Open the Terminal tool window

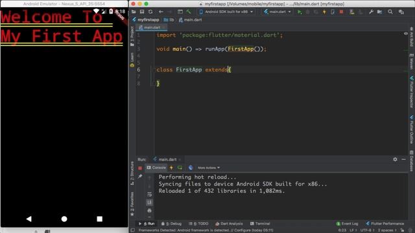pyautogui.click(x=260, y=224)
